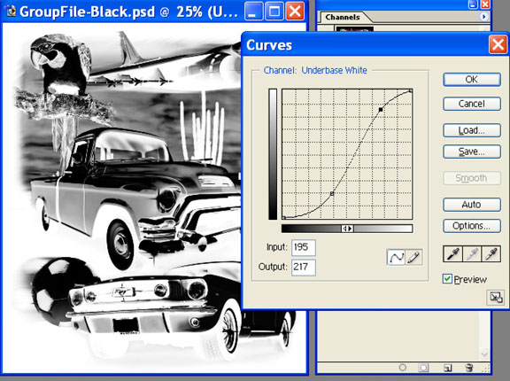This screenshot has height=381, width=510.
Task: Open the Options button dialog
Action: pos(472,225)
